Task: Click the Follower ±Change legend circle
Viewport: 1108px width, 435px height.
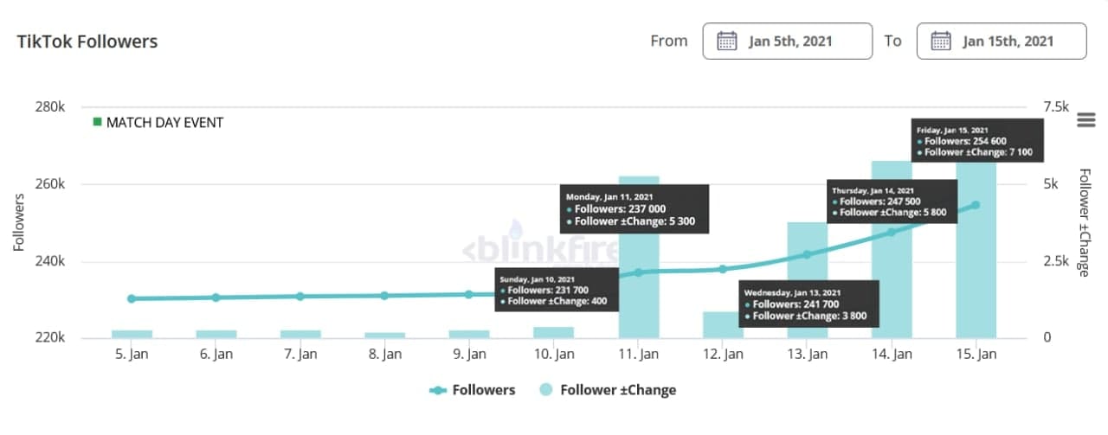Action: click(x=546, y=390)
